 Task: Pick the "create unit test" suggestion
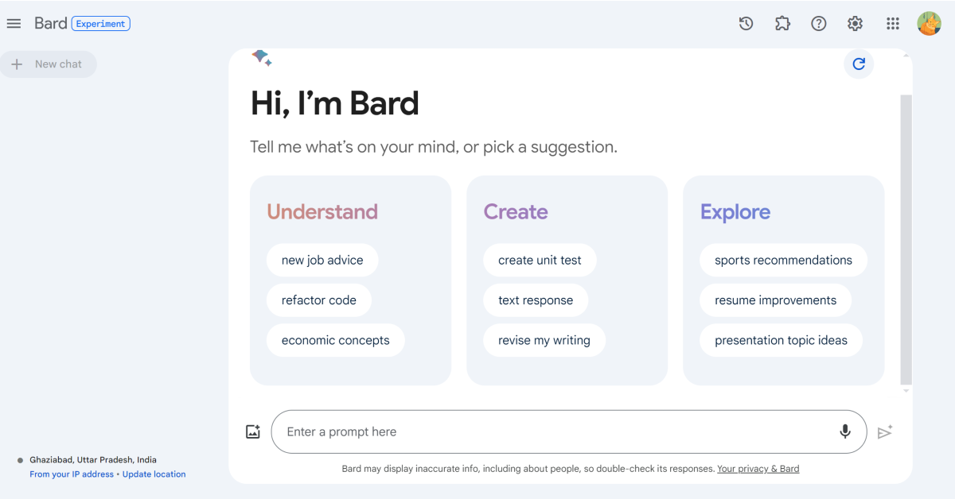point(540,260)
